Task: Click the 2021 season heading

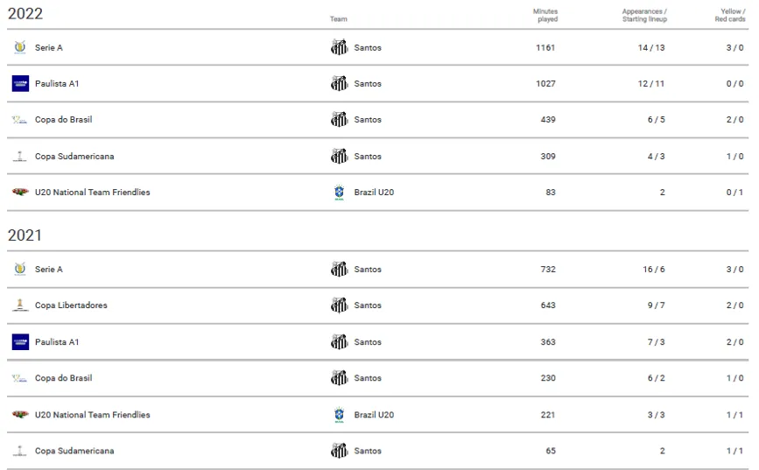Action: pyautogui.click(x=25, y=235)
